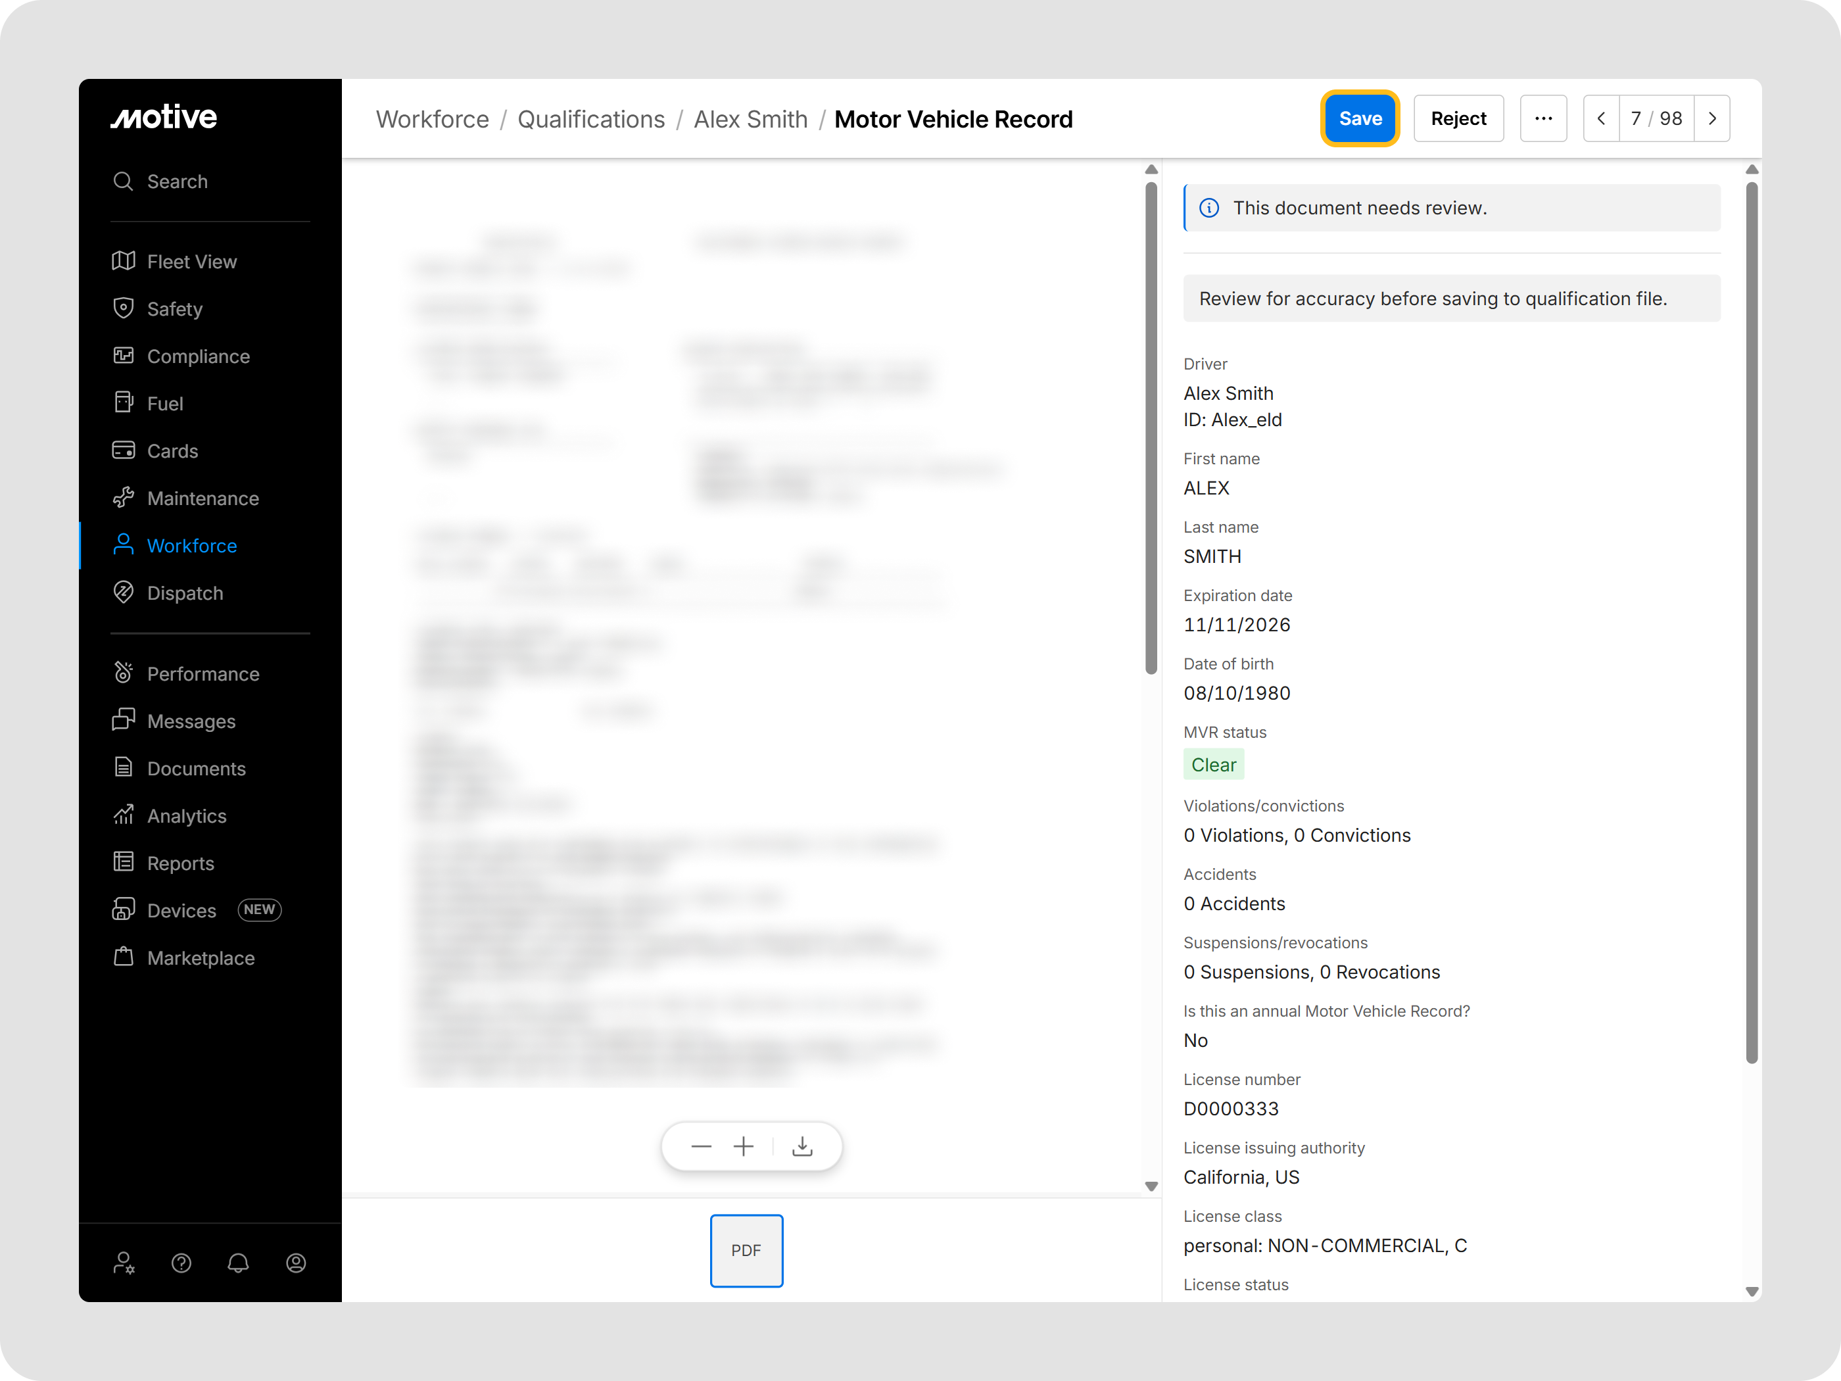Open Devices from the sidebar menu

183,910
